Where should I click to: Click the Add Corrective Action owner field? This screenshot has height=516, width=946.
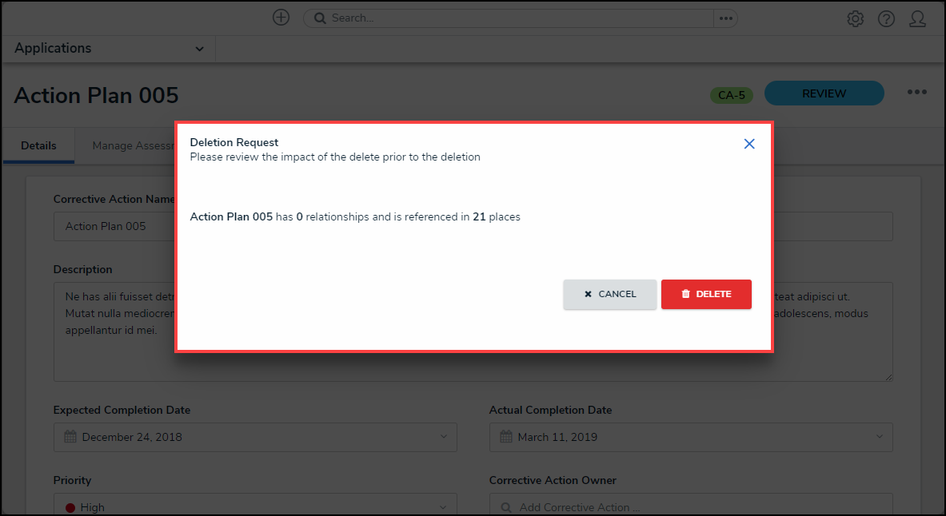(691, 506)
